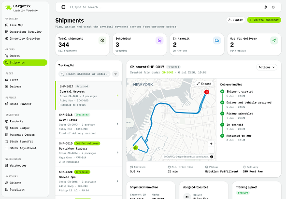Open Fleet page
The image size is (286, 199).
(x=25, y=80)
